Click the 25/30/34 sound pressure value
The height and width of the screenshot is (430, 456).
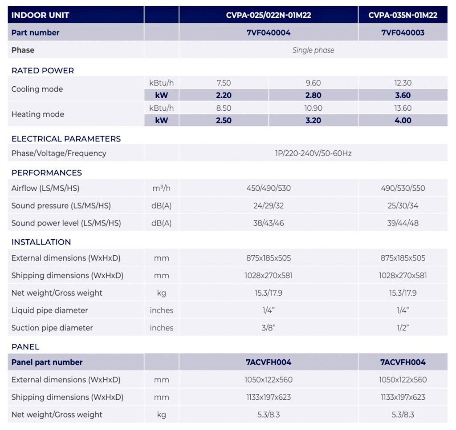[x=403, y=206]
